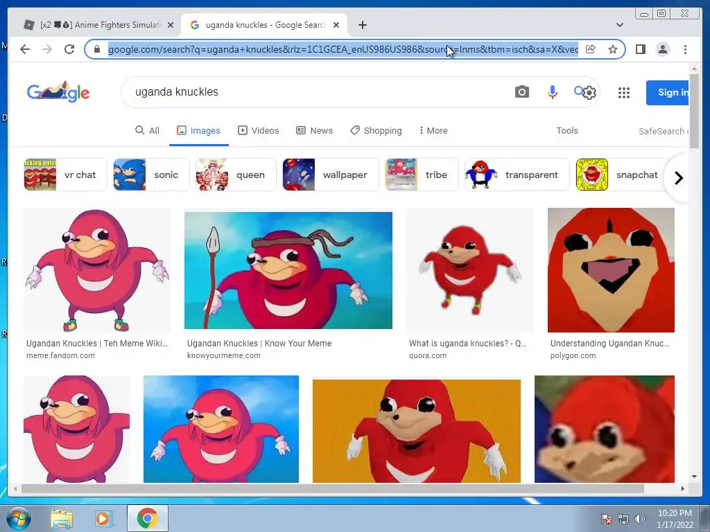Open Know Your Meme Ugandan Knuckles image
Screen dimensions: 710x532
click(x=288, y=270)
